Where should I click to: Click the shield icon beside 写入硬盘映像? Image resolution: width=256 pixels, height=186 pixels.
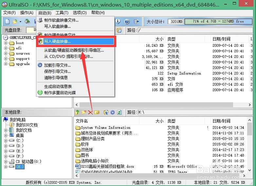click(x=40, y=41)
